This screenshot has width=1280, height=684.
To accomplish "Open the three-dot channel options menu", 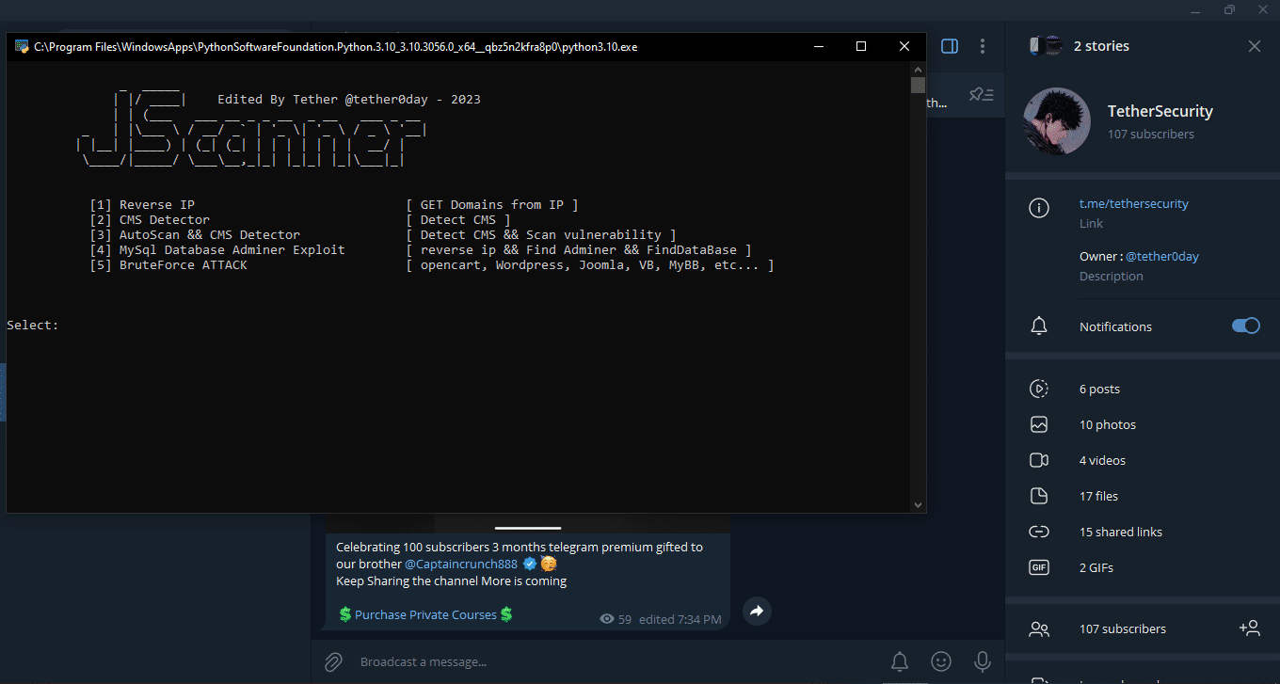I will pyautogui.click(x=983, y=46).
